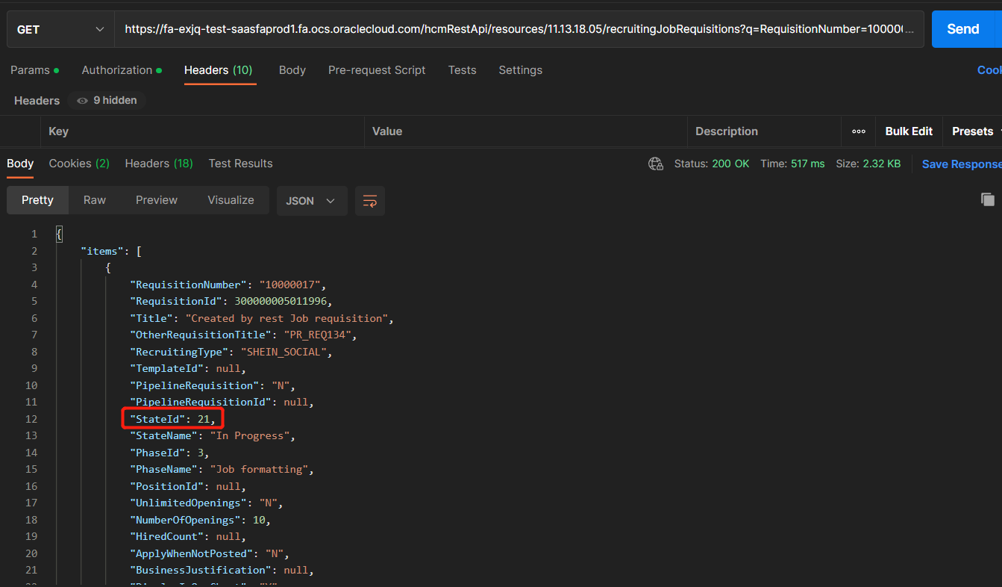Open the JSON language format dropdown
1002x587 pixels.
(x=312, y=200)
